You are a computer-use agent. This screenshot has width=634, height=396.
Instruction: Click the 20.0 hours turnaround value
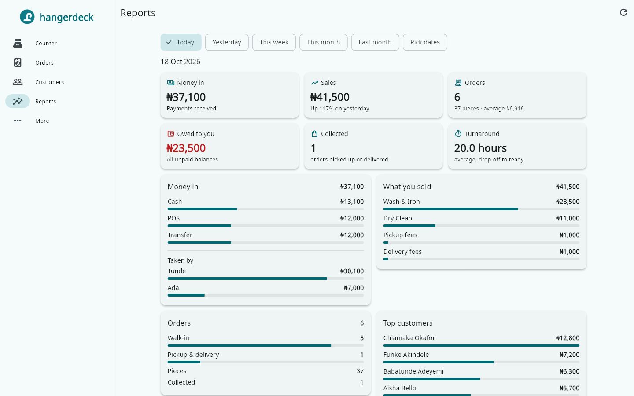point(480,148)
